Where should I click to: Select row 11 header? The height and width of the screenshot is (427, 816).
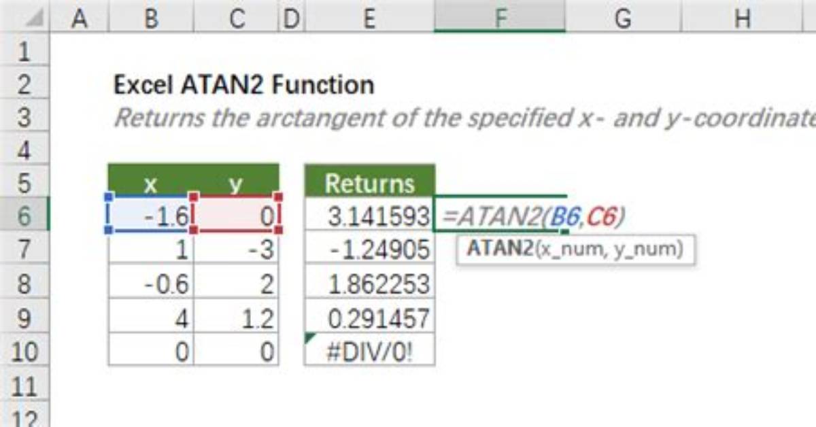pos(25,386)
